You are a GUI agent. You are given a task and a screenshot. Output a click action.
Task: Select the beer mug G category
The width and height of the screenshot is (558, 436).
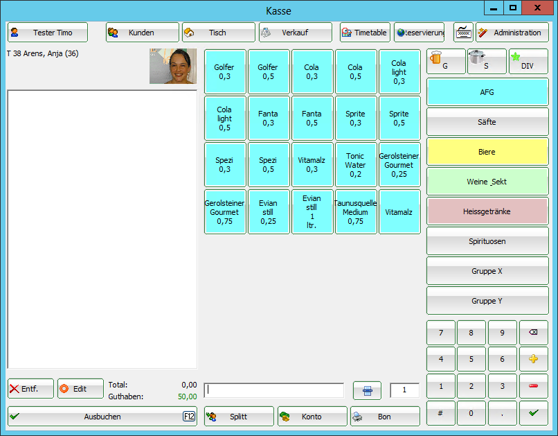(x=446, y=62)
